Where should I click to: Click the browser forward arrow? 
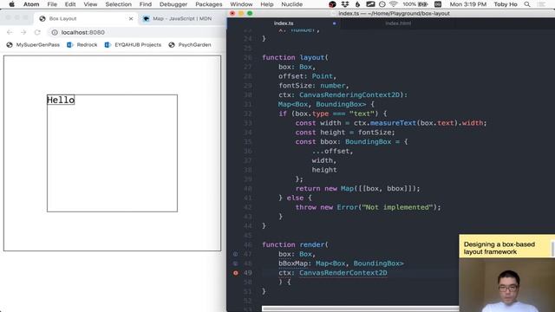point(23,32)
